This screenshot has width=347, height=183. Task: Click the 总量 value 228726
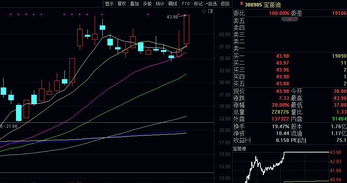[280, 112]
